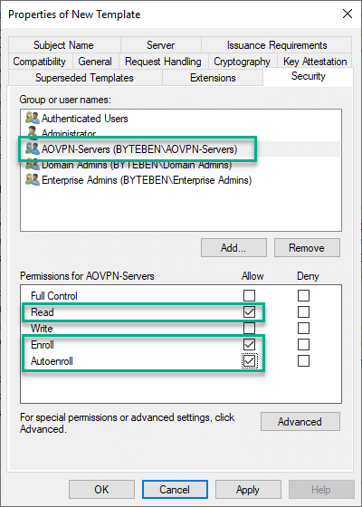
Task: Click Apply to save template changes
Action: (248, 490)
